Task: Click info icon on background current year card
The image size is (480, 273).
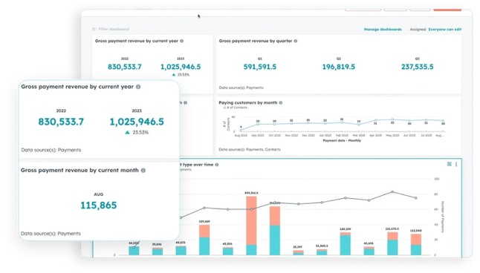Action: (x=181, y=41)
